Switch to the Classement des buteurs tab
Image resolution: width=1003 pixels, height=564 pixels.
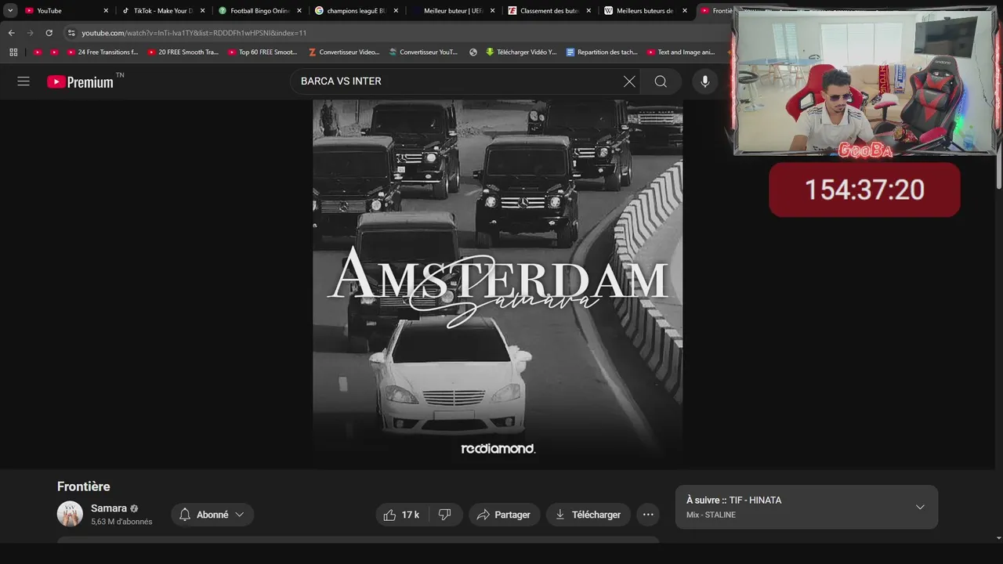tap(549, 11)
